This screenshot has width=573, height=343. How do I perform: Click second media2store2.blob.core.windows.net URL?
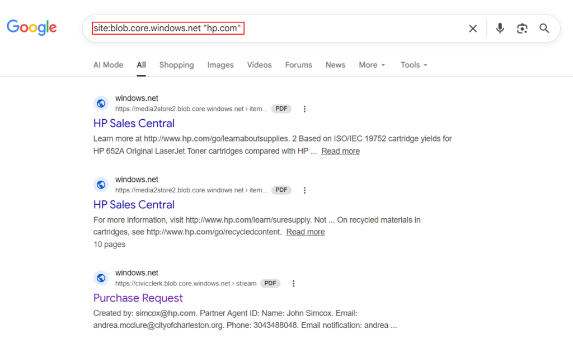click(191, 190)
